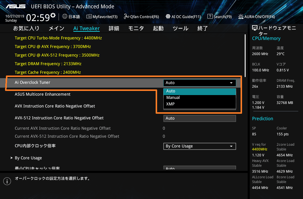Go to the モニタ tab
This screenshot has height=199, width=303.
[x=136, y=28]
